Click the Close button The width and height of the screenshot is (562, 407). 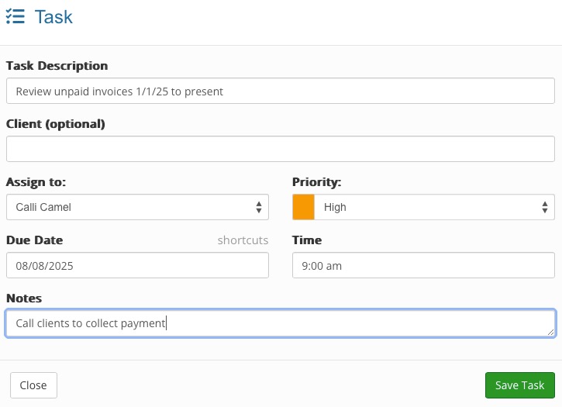coord(33,385)
